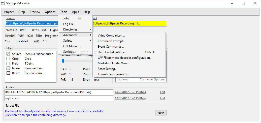Viewport: 261px width, 123px height.
Task: Click the 397m 41s duration text
Action: (11, 30)
